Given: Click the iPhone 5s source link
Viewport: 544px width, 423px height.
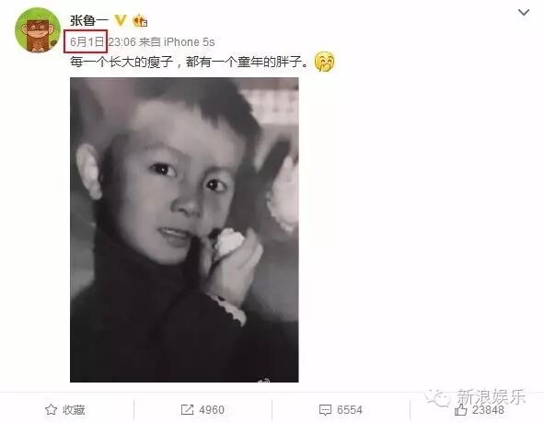Looking at the screenshot, I should 189,42.
